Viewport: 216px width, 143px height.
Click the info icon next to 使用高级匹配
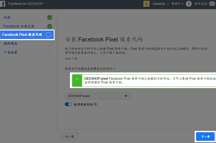pos(95,104)
